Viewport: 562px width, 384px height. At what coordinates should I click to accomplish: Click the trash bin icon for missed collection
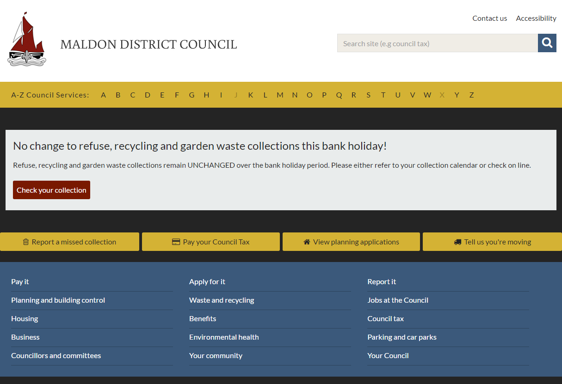pyautogui.click(x=26, y=242)
